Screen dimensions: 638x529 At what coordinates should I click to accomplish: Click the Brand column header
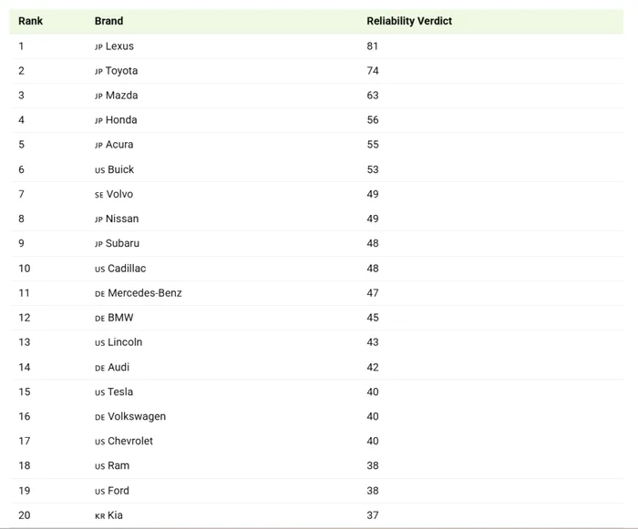[108, 21]
